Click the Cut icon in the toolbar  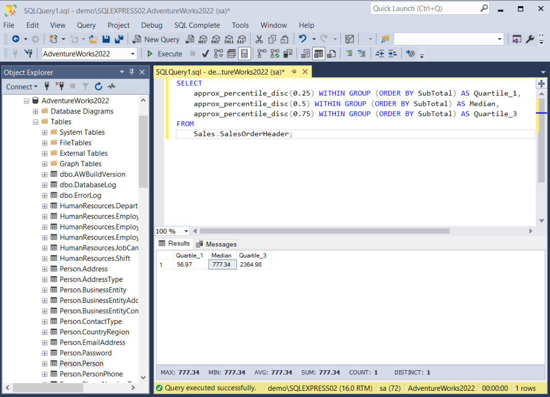pos(259,39)
